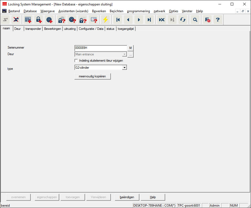The height and width of the screenshot is (208, 251).
Task: Click into the Serienummer input field
Action: (101, 48)
